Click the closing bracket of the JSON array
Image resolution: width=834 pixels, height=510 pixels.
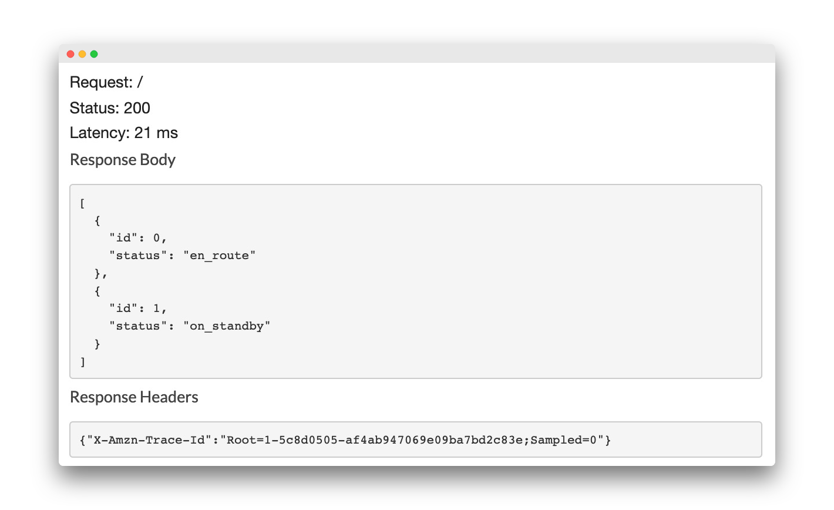coord(81,361)
